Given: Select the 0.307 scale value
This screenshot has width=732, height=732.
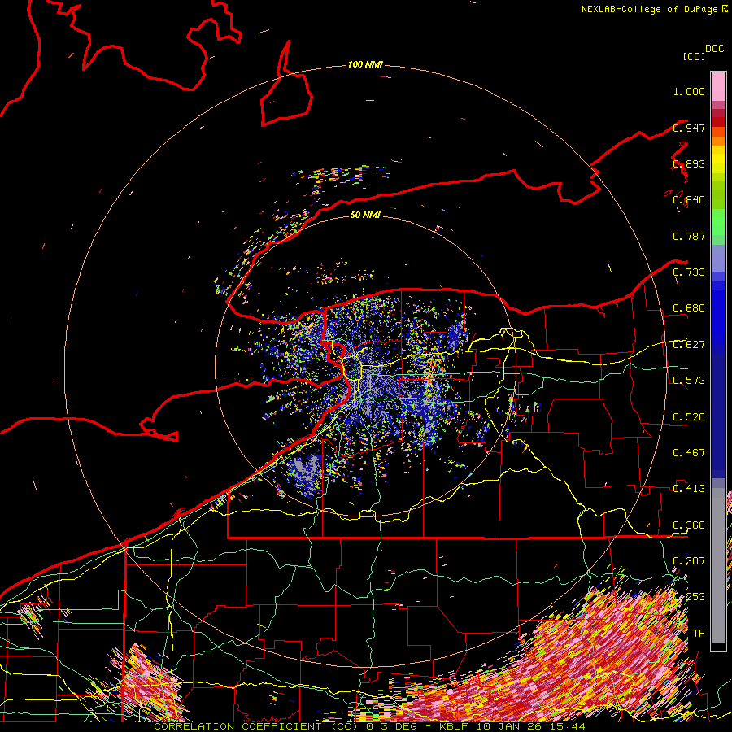Looking at the screenshot, I should coord(689,561).
